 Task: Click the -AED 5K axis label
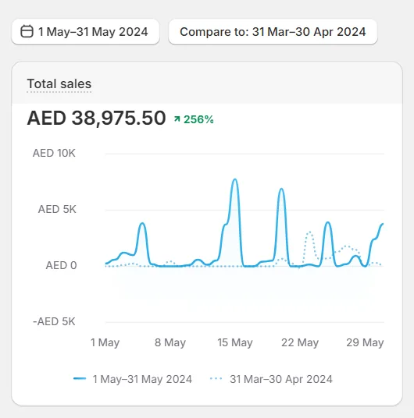pos(54,321)
